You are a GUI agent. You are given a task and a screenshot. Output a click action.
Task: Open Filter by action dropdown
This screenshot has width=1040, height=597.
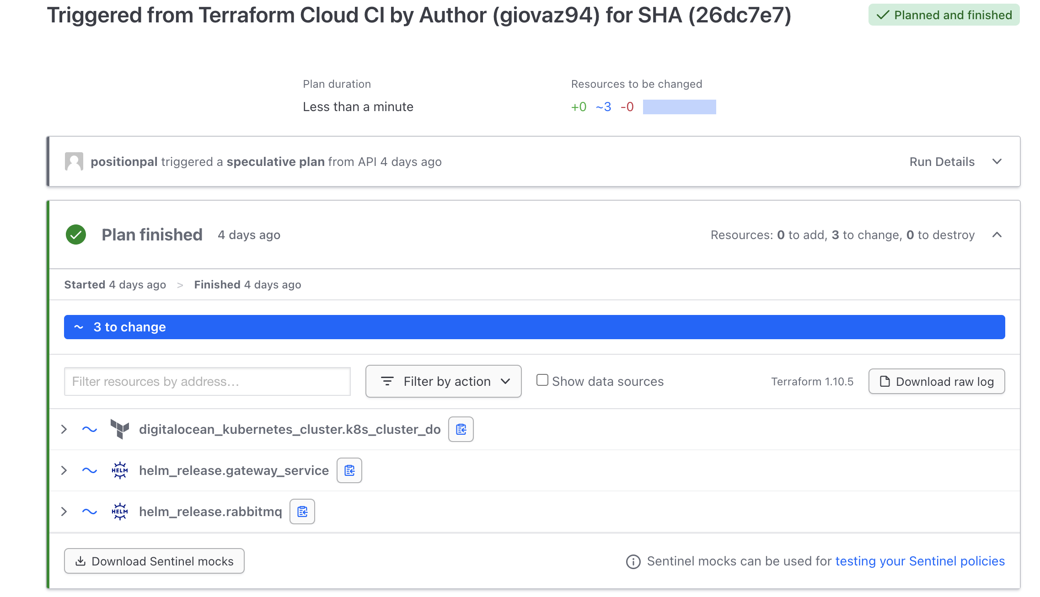(444, 381)
